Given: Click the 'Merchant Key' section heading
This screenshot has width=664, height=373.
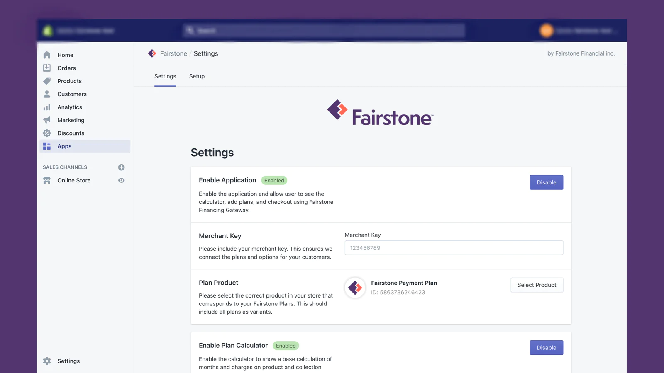Looking at the screenshot, I should coord(220,236).
